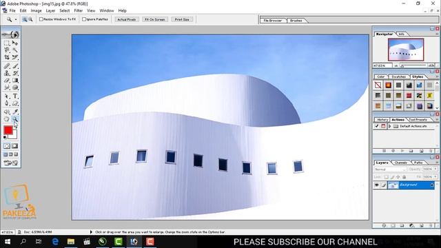
Task: Select Standard Screen mode
Action: click(6, 154)
